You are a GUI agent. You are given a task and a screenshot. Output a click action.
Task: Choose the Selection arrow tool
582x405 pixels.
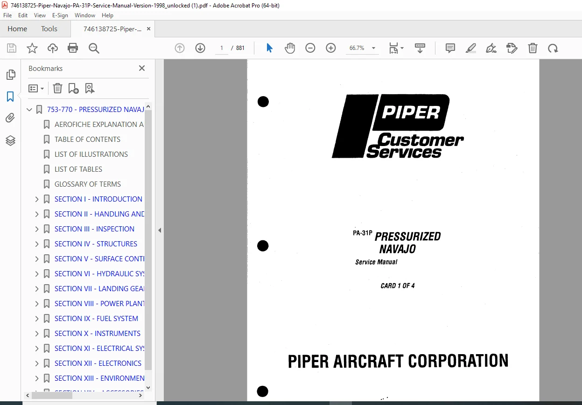click(x=269, y=48)
